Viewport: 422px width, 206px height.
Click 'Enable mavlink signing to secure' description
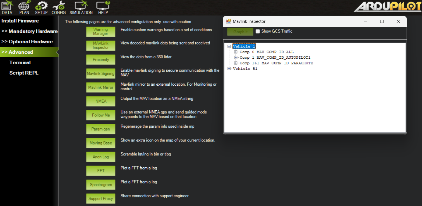point(170,73)
